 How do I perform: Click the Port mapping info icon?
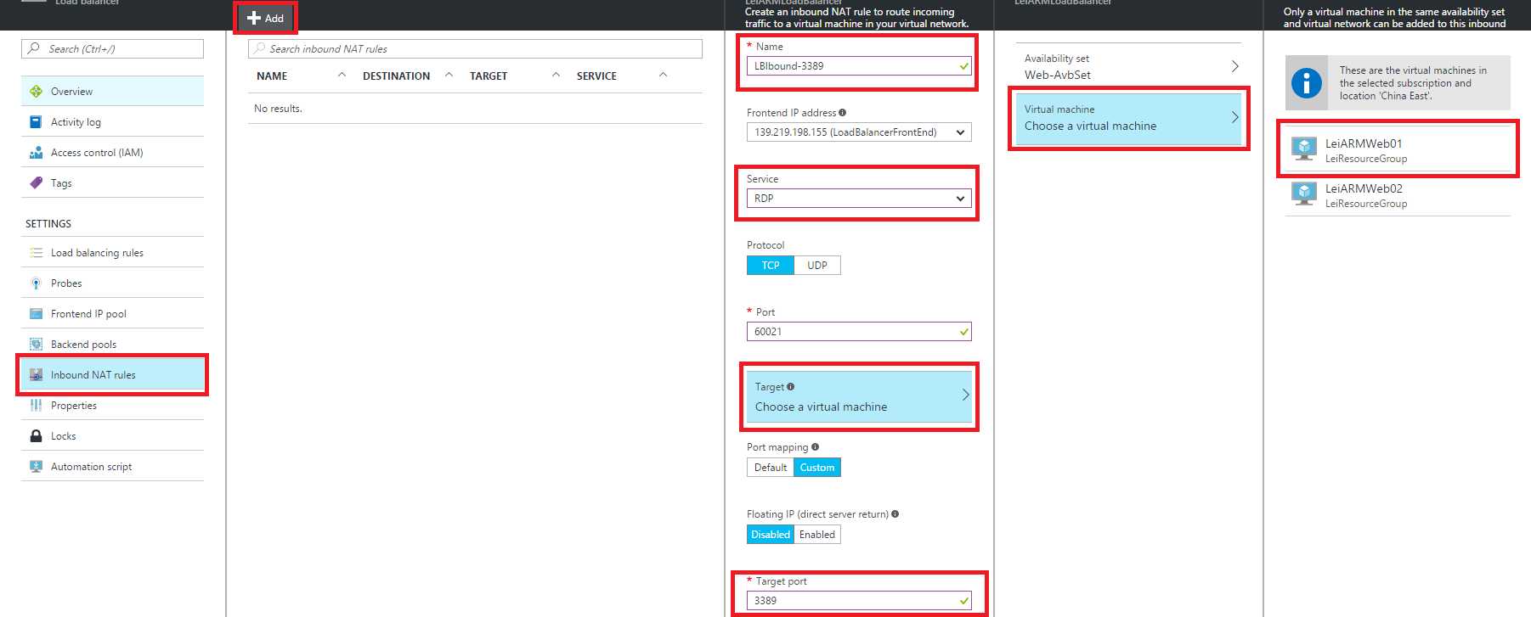coord(815,446)
